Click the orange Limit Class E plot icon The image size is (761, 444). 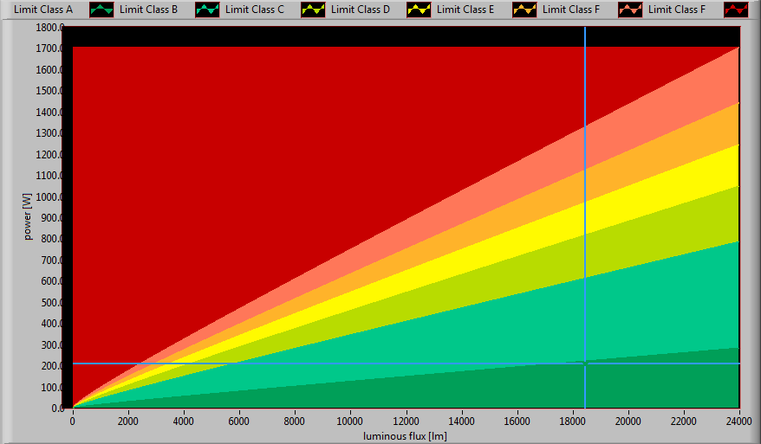pyautogui.click(x=524, y=10)
